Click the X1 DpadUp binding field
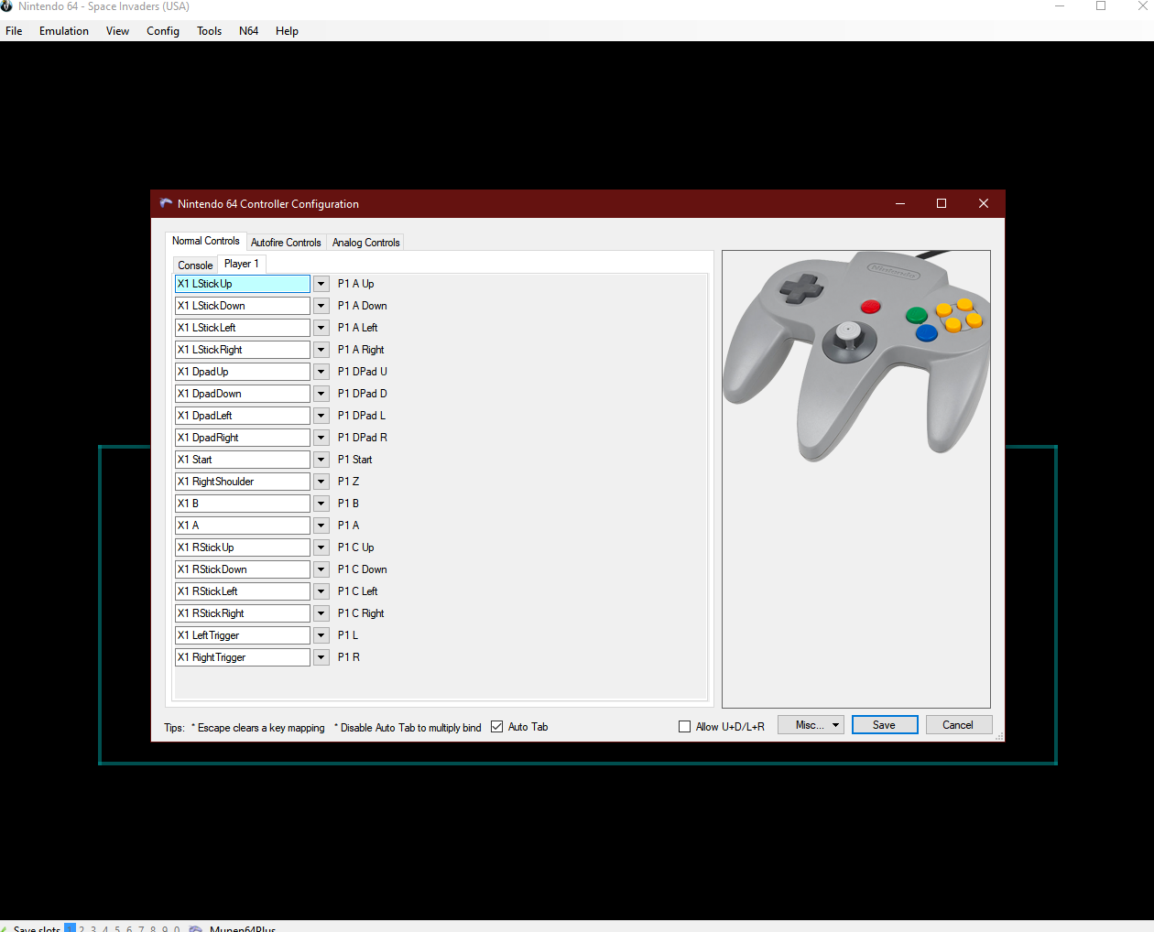1154x932 pixels. [243, 372]
